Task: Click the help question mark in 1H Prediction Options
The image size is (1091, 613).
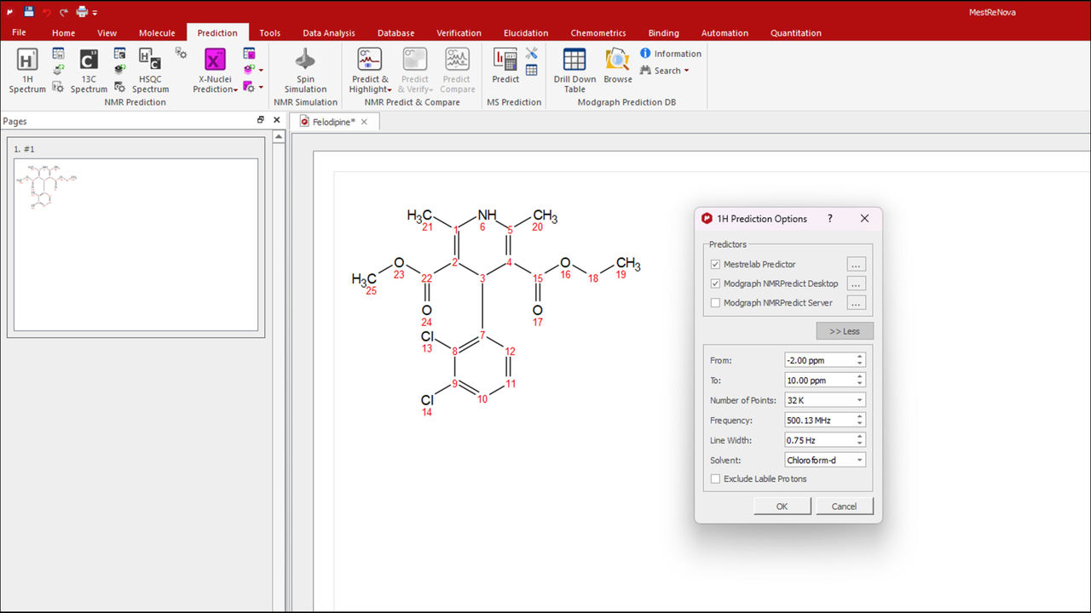Action: coord(830,219)
